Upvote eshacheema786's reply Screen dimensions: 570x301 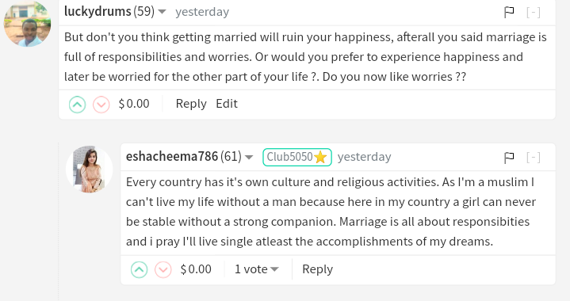pos(139,270)
